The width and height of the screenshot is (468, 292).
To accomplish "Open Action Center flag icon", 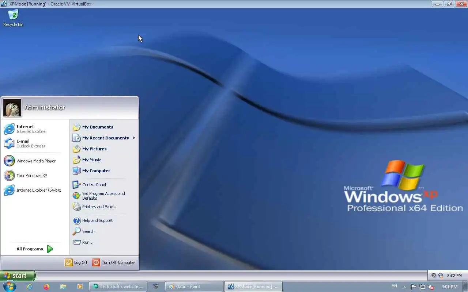I will [x=414, y=287].
